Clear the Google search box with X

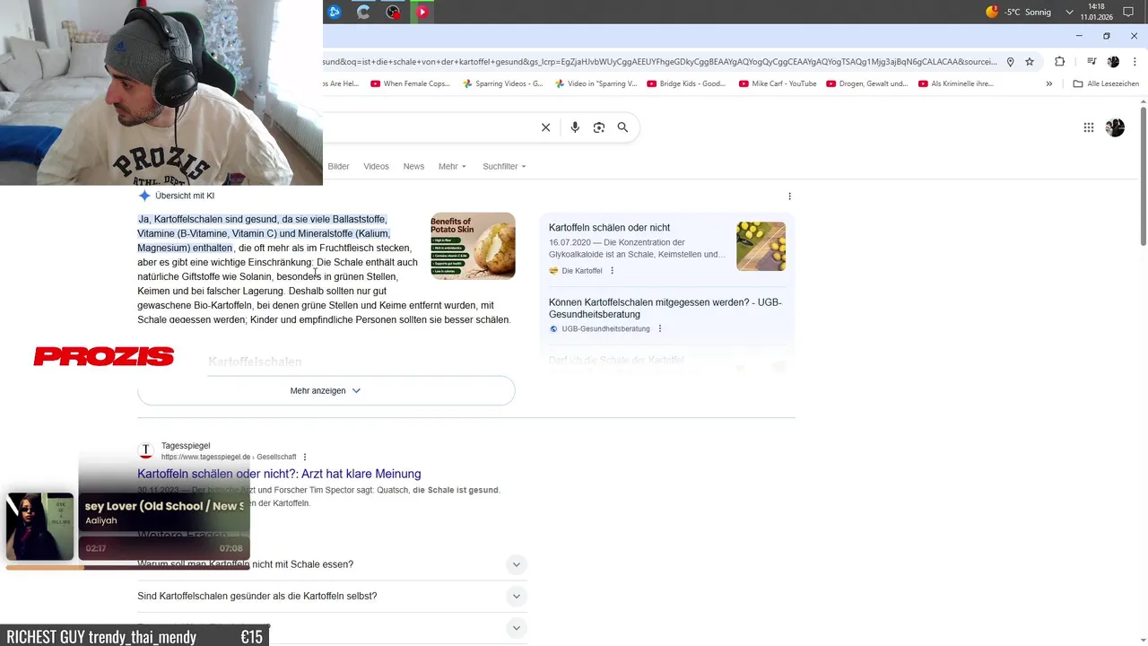click(x=545, y=127)
